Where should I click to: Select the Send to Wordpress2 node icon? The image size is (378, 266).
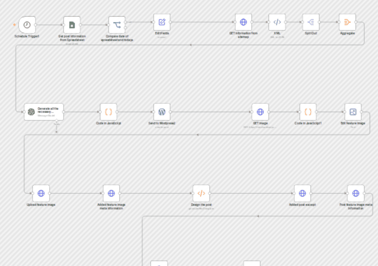pos(162,112)
